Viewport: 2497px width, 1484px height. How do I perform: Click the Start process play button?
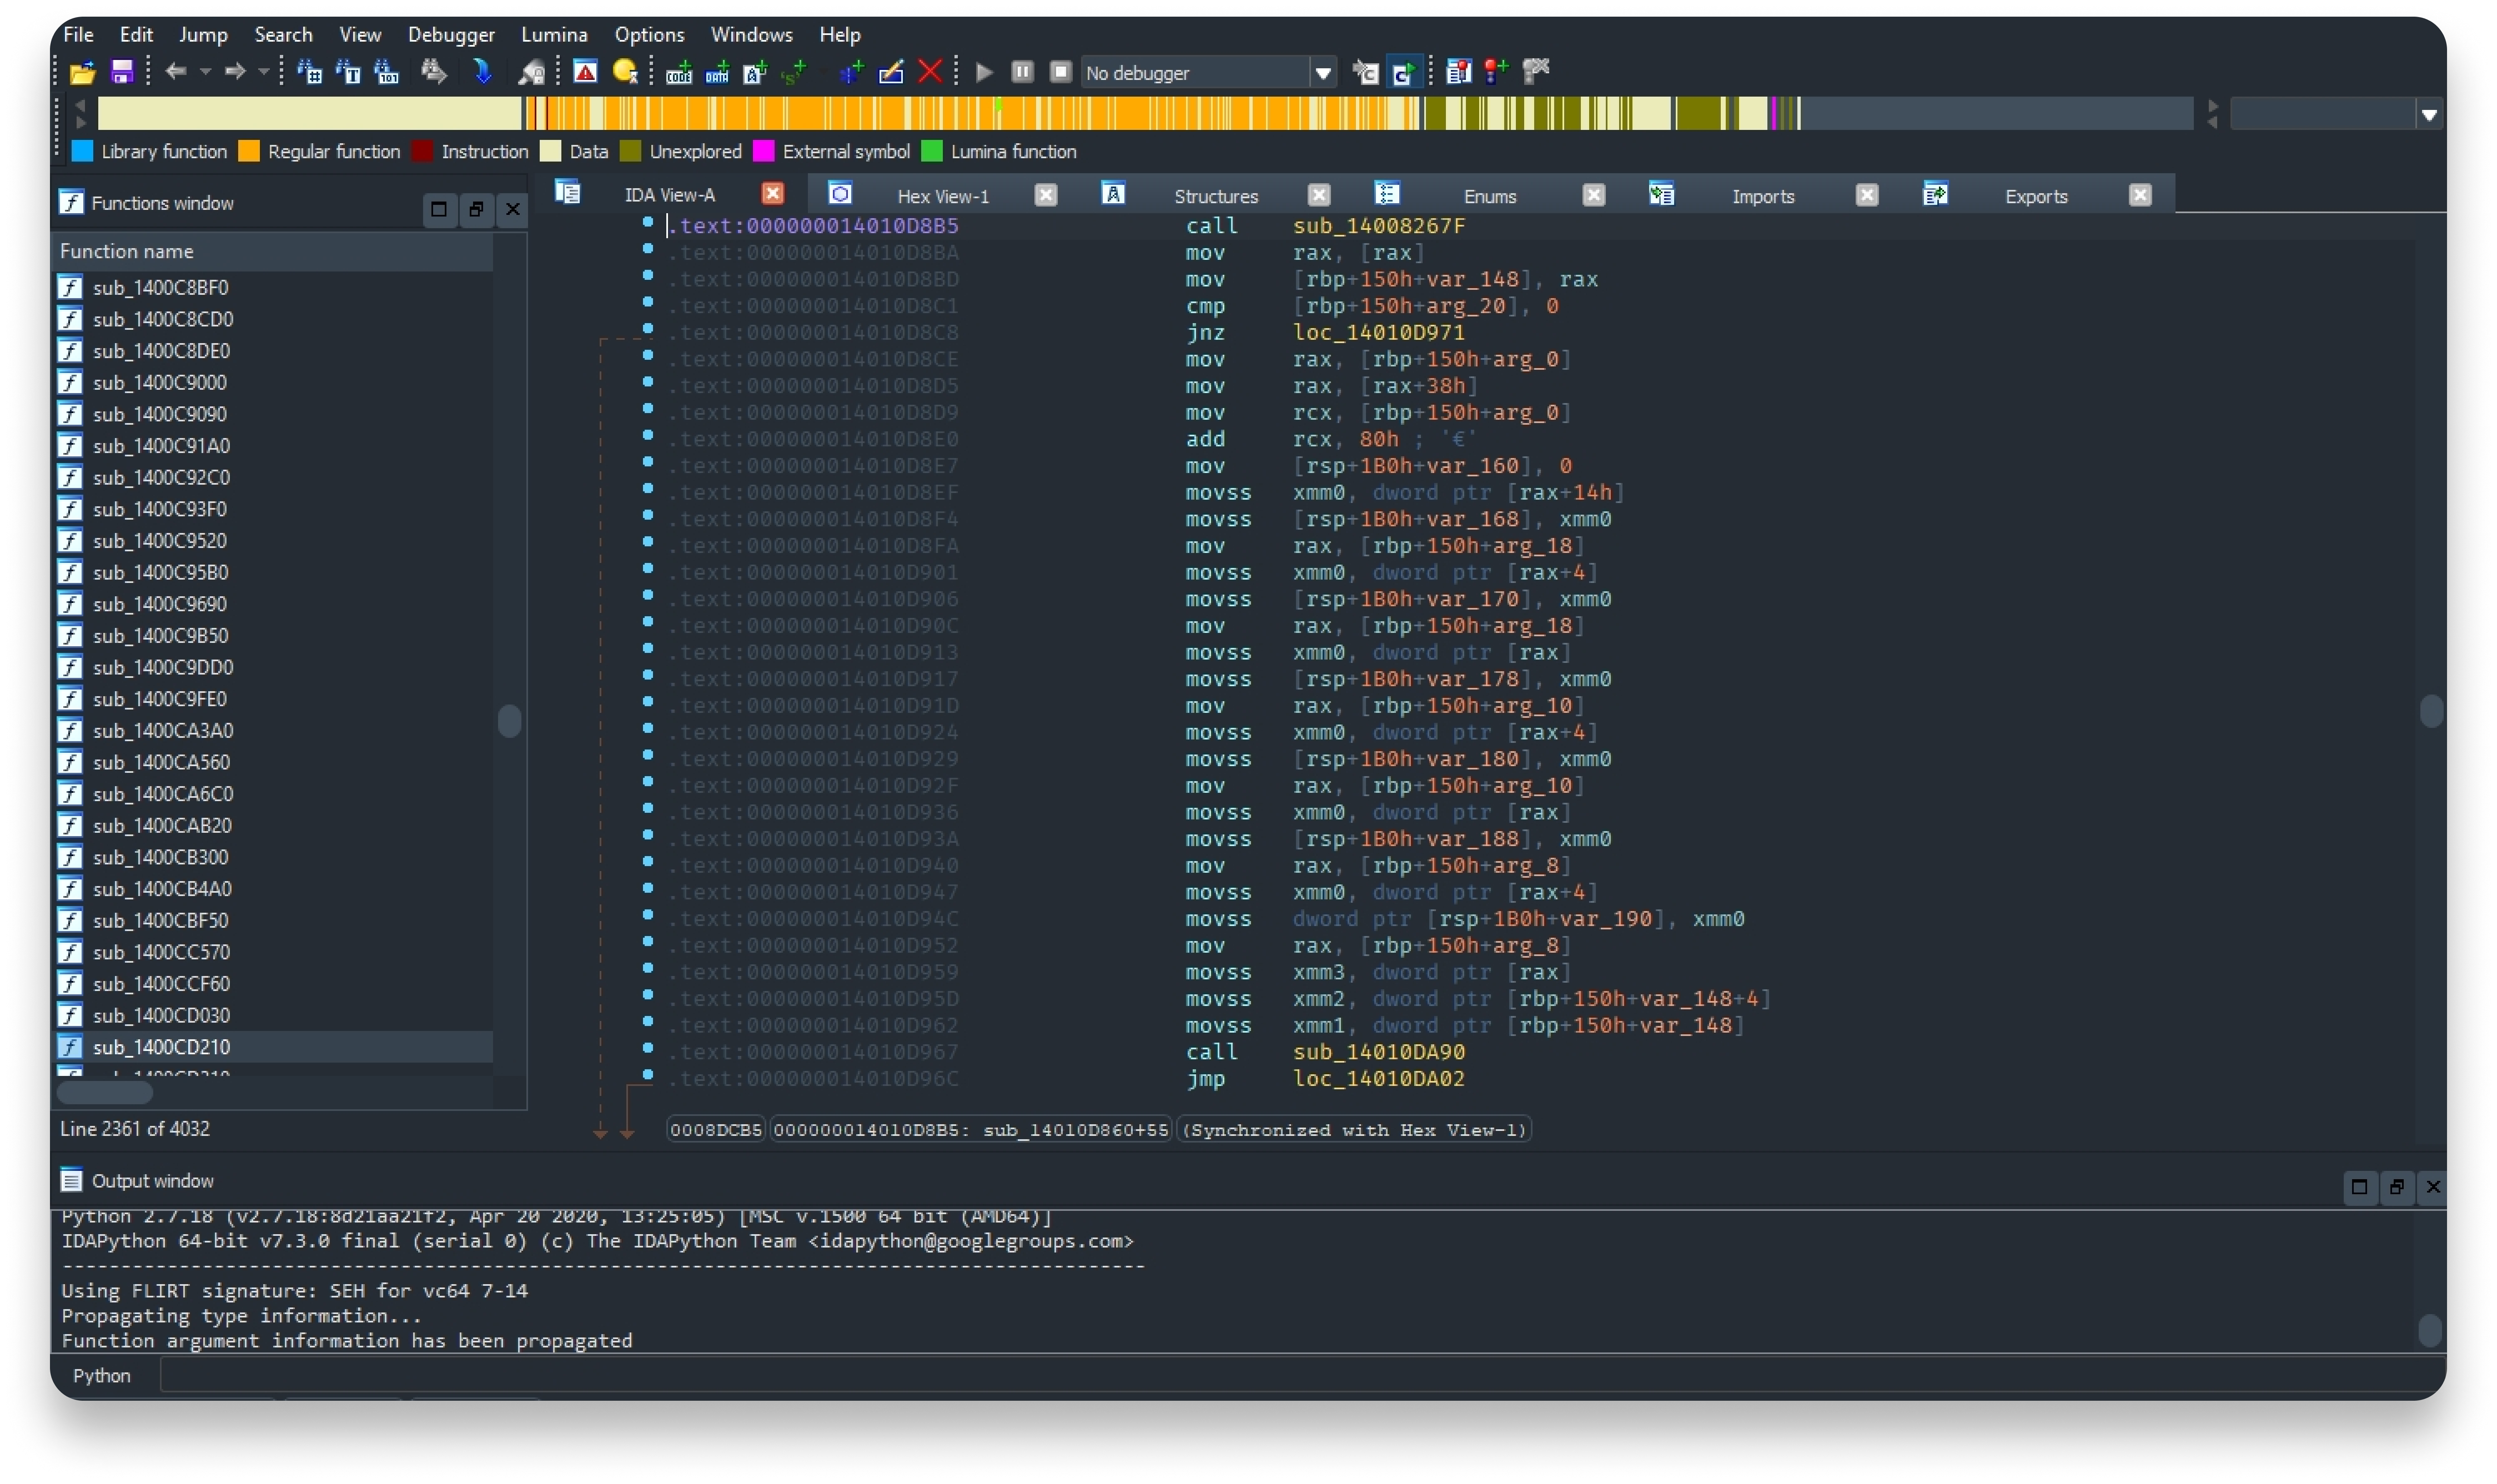point(984,72)
